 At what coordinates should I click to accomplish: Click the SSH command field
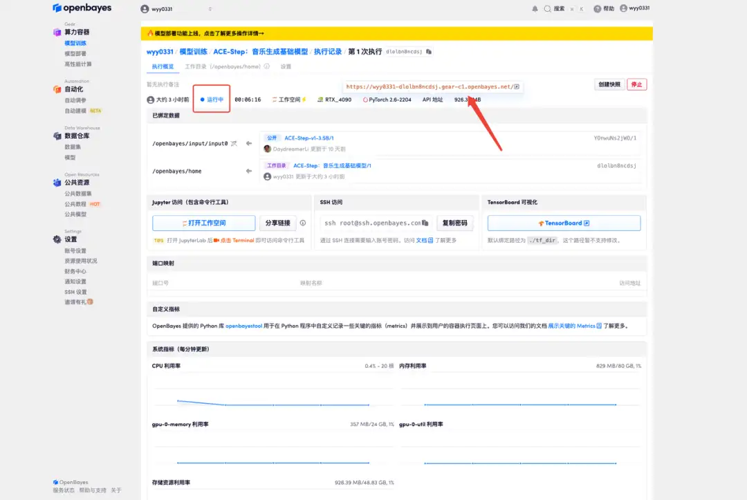(376, 223)
